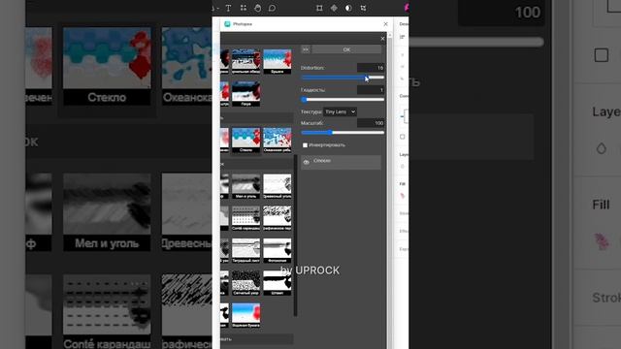Image resolution: width=621 pixels, height=349 pixels.
Task: Click the Distortion slider track
Action: click(x=343, y=78)
